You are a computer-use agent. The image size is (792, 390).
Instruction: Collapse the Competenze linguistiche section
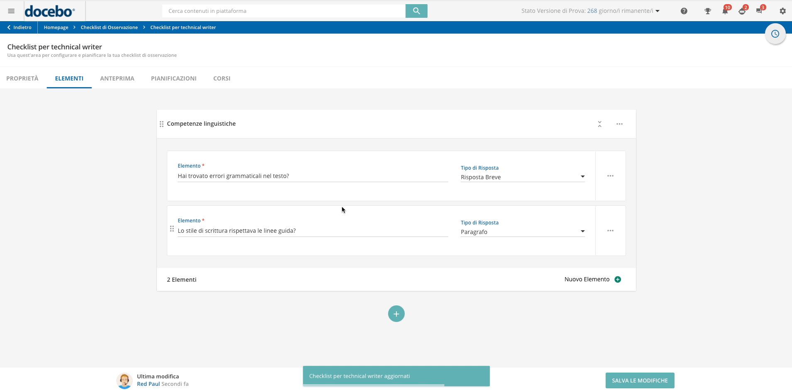(599, 124)
